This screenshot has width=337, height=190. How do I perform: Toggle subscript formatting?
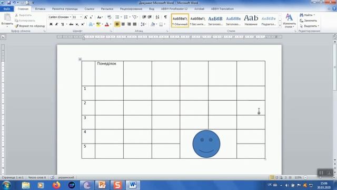point(77,24)
